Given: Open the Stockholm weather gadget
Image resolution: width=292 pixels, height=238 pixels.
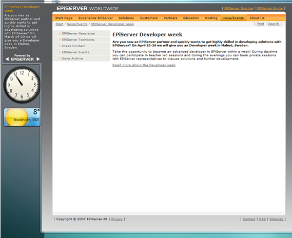Looking at the screenshot, I should (x=22, y=117).
